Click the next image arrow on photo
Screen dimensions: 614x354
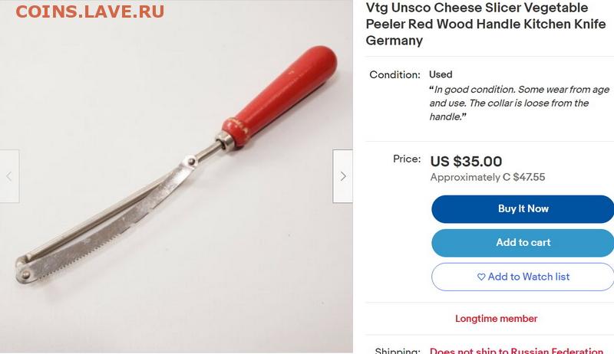[x=342, y=176]
